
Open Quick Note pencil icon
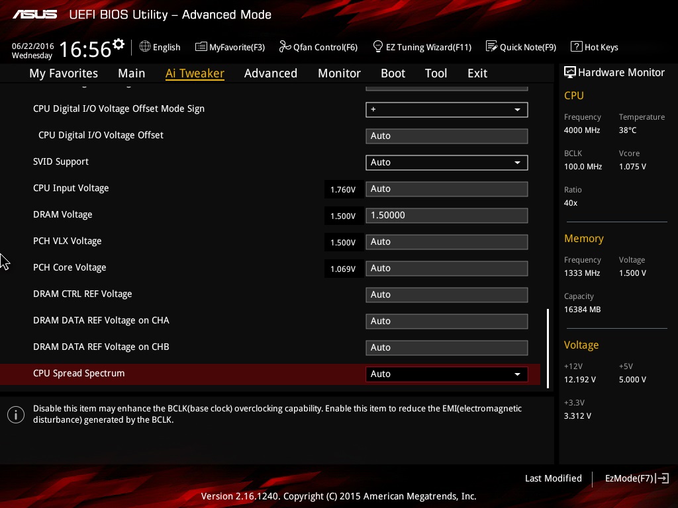point(492,47)
